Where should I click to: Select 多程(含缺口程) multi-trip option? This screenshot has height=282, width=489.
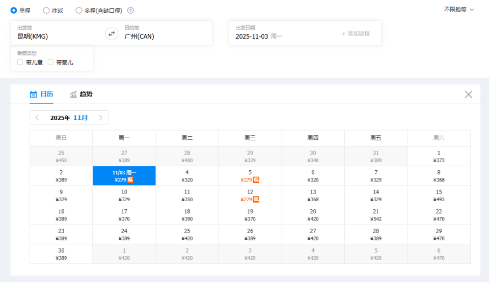(x=99, y=11)
